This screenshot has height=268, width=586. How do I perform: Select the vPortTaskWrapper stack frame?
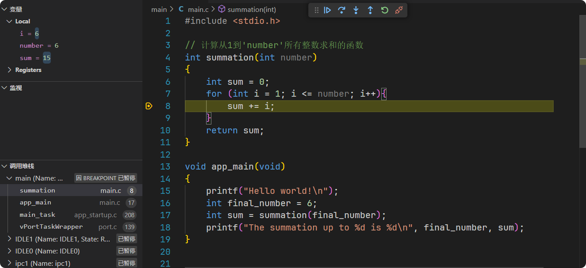[51, 227]
